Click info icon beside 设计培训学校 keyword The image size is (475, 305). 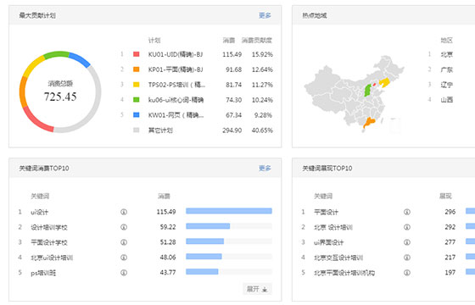pyautogui.click(x=124, y=227)
